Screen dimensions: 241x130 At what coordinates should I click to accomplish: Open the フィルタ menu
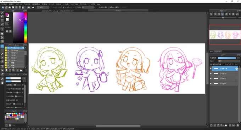27,4
